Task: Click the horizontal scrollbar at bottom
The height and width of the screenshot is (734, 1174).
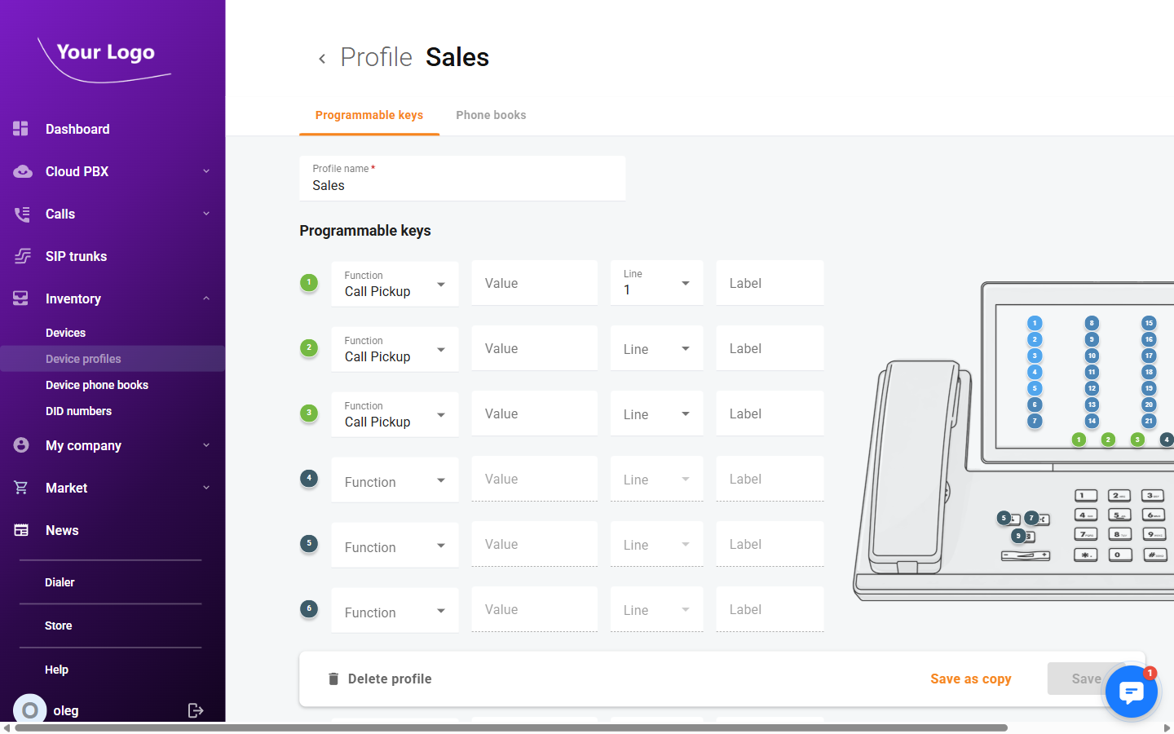Action: click(x=511, y=727)
